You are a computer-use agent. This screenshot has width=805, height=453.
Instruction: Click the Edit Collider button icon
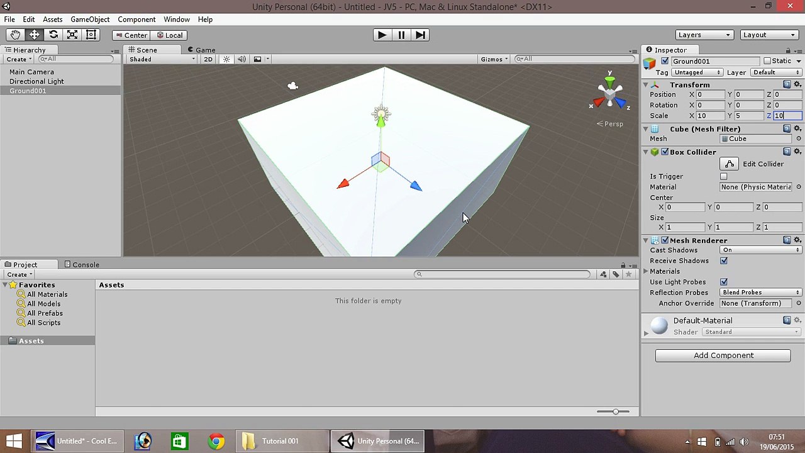click(730, 164)
